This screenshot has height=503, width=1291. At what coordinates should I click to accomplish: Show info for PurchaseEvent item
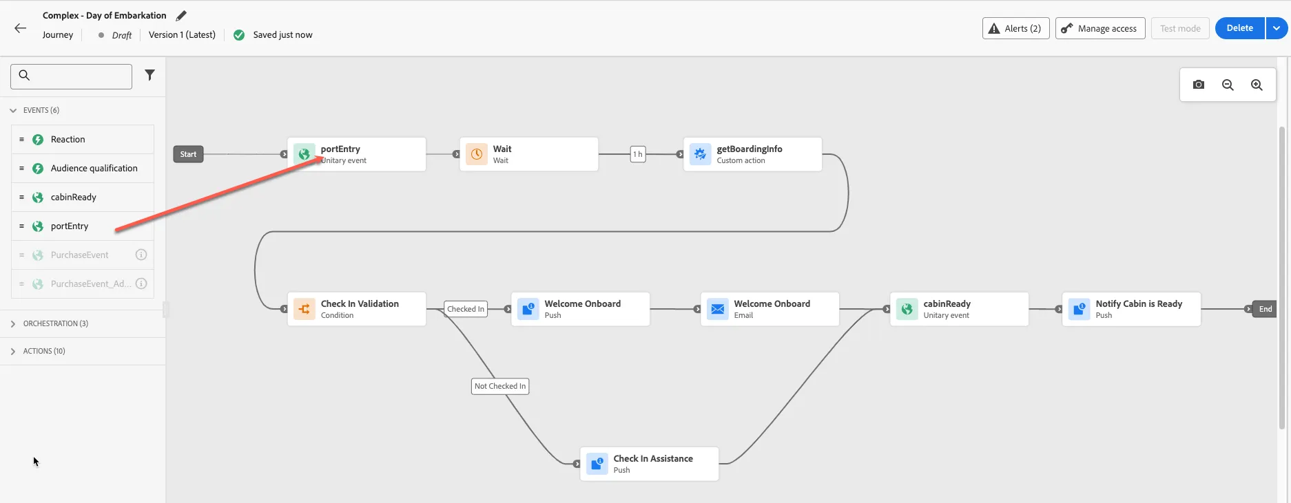point(141,255)
